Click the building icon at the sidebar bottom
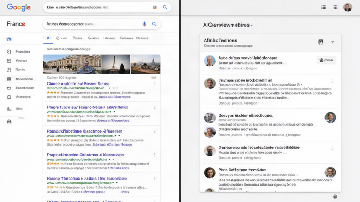 [9, 122]
